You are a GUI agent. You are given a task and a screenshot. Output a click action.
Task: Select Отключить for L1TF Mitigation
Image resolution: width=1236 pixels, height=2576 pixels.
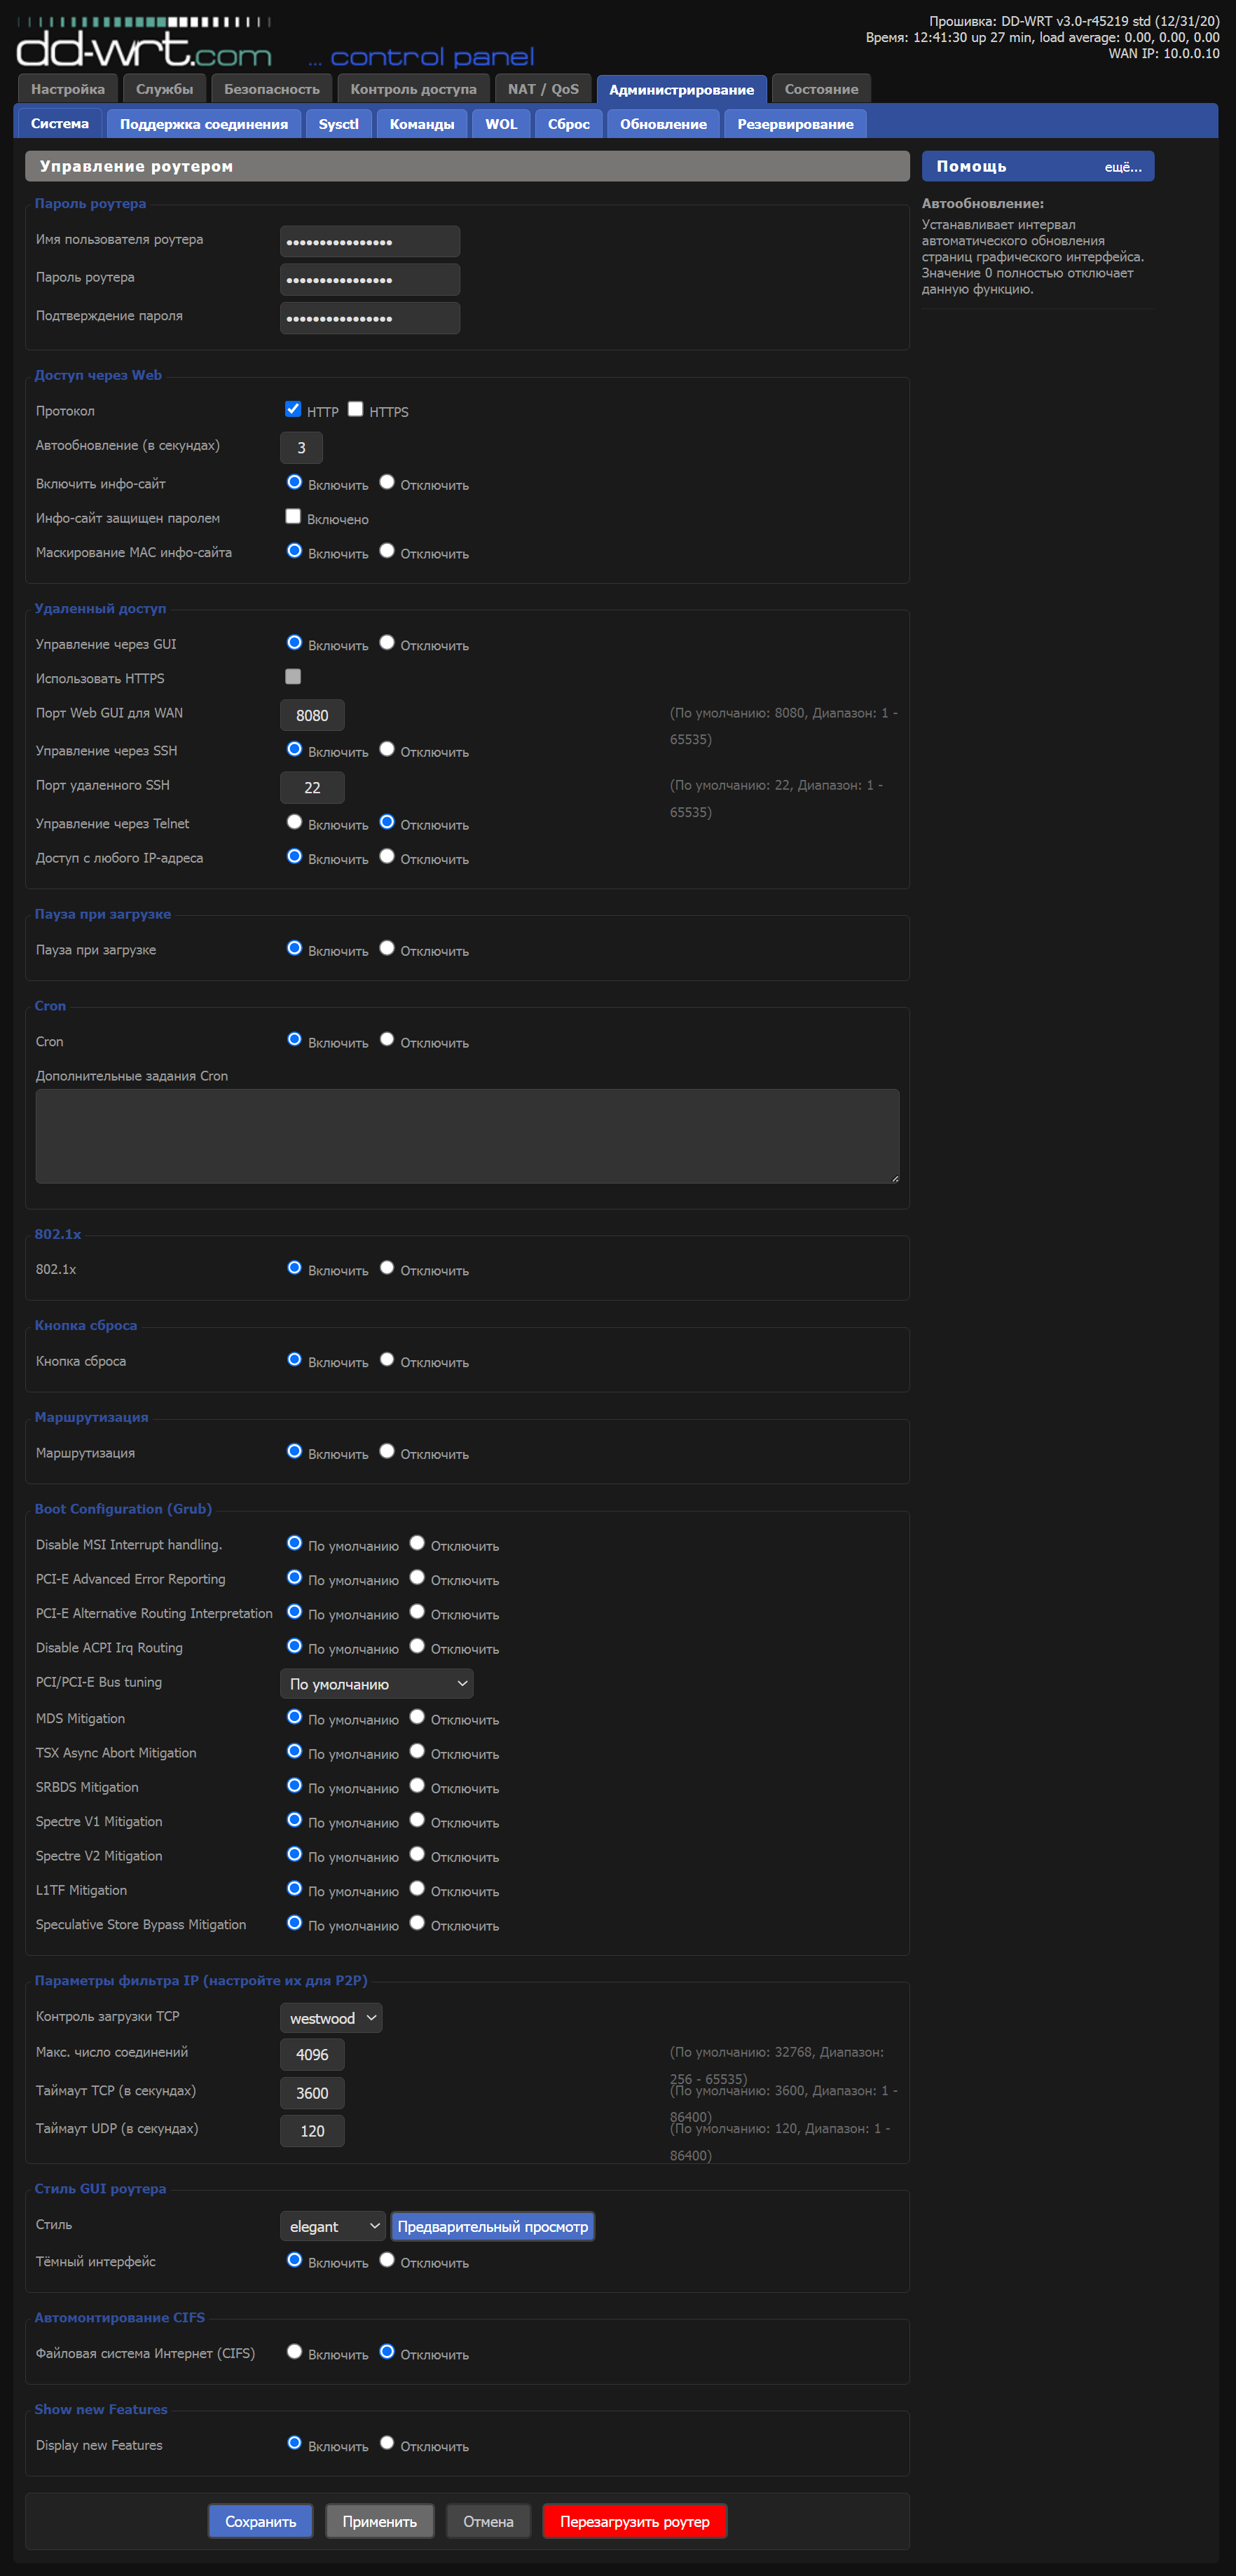417,1888
